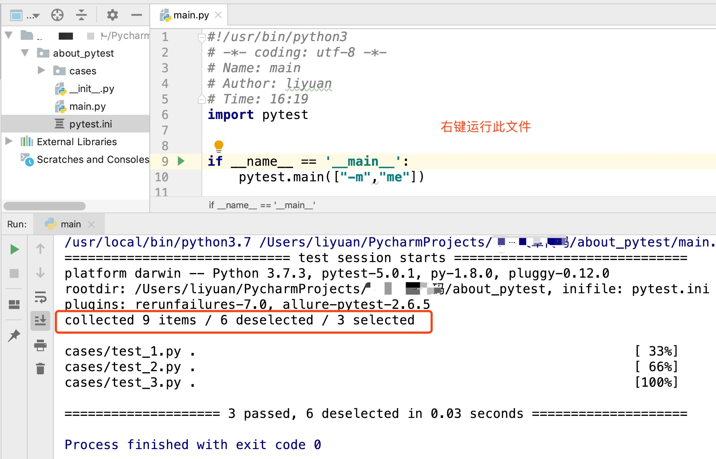Open pytest.ini in project tree
The width and height of the screenshot is (716, 459).
click(x=90, y=124)
